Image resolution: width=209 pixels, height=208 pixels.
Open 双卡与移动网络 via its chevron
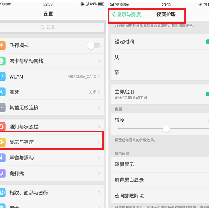(99, 61)
